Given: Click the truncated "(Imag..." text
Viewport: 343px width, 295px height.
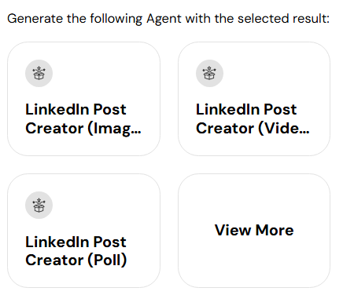Looking at the screenshot, I should (114, 129).
